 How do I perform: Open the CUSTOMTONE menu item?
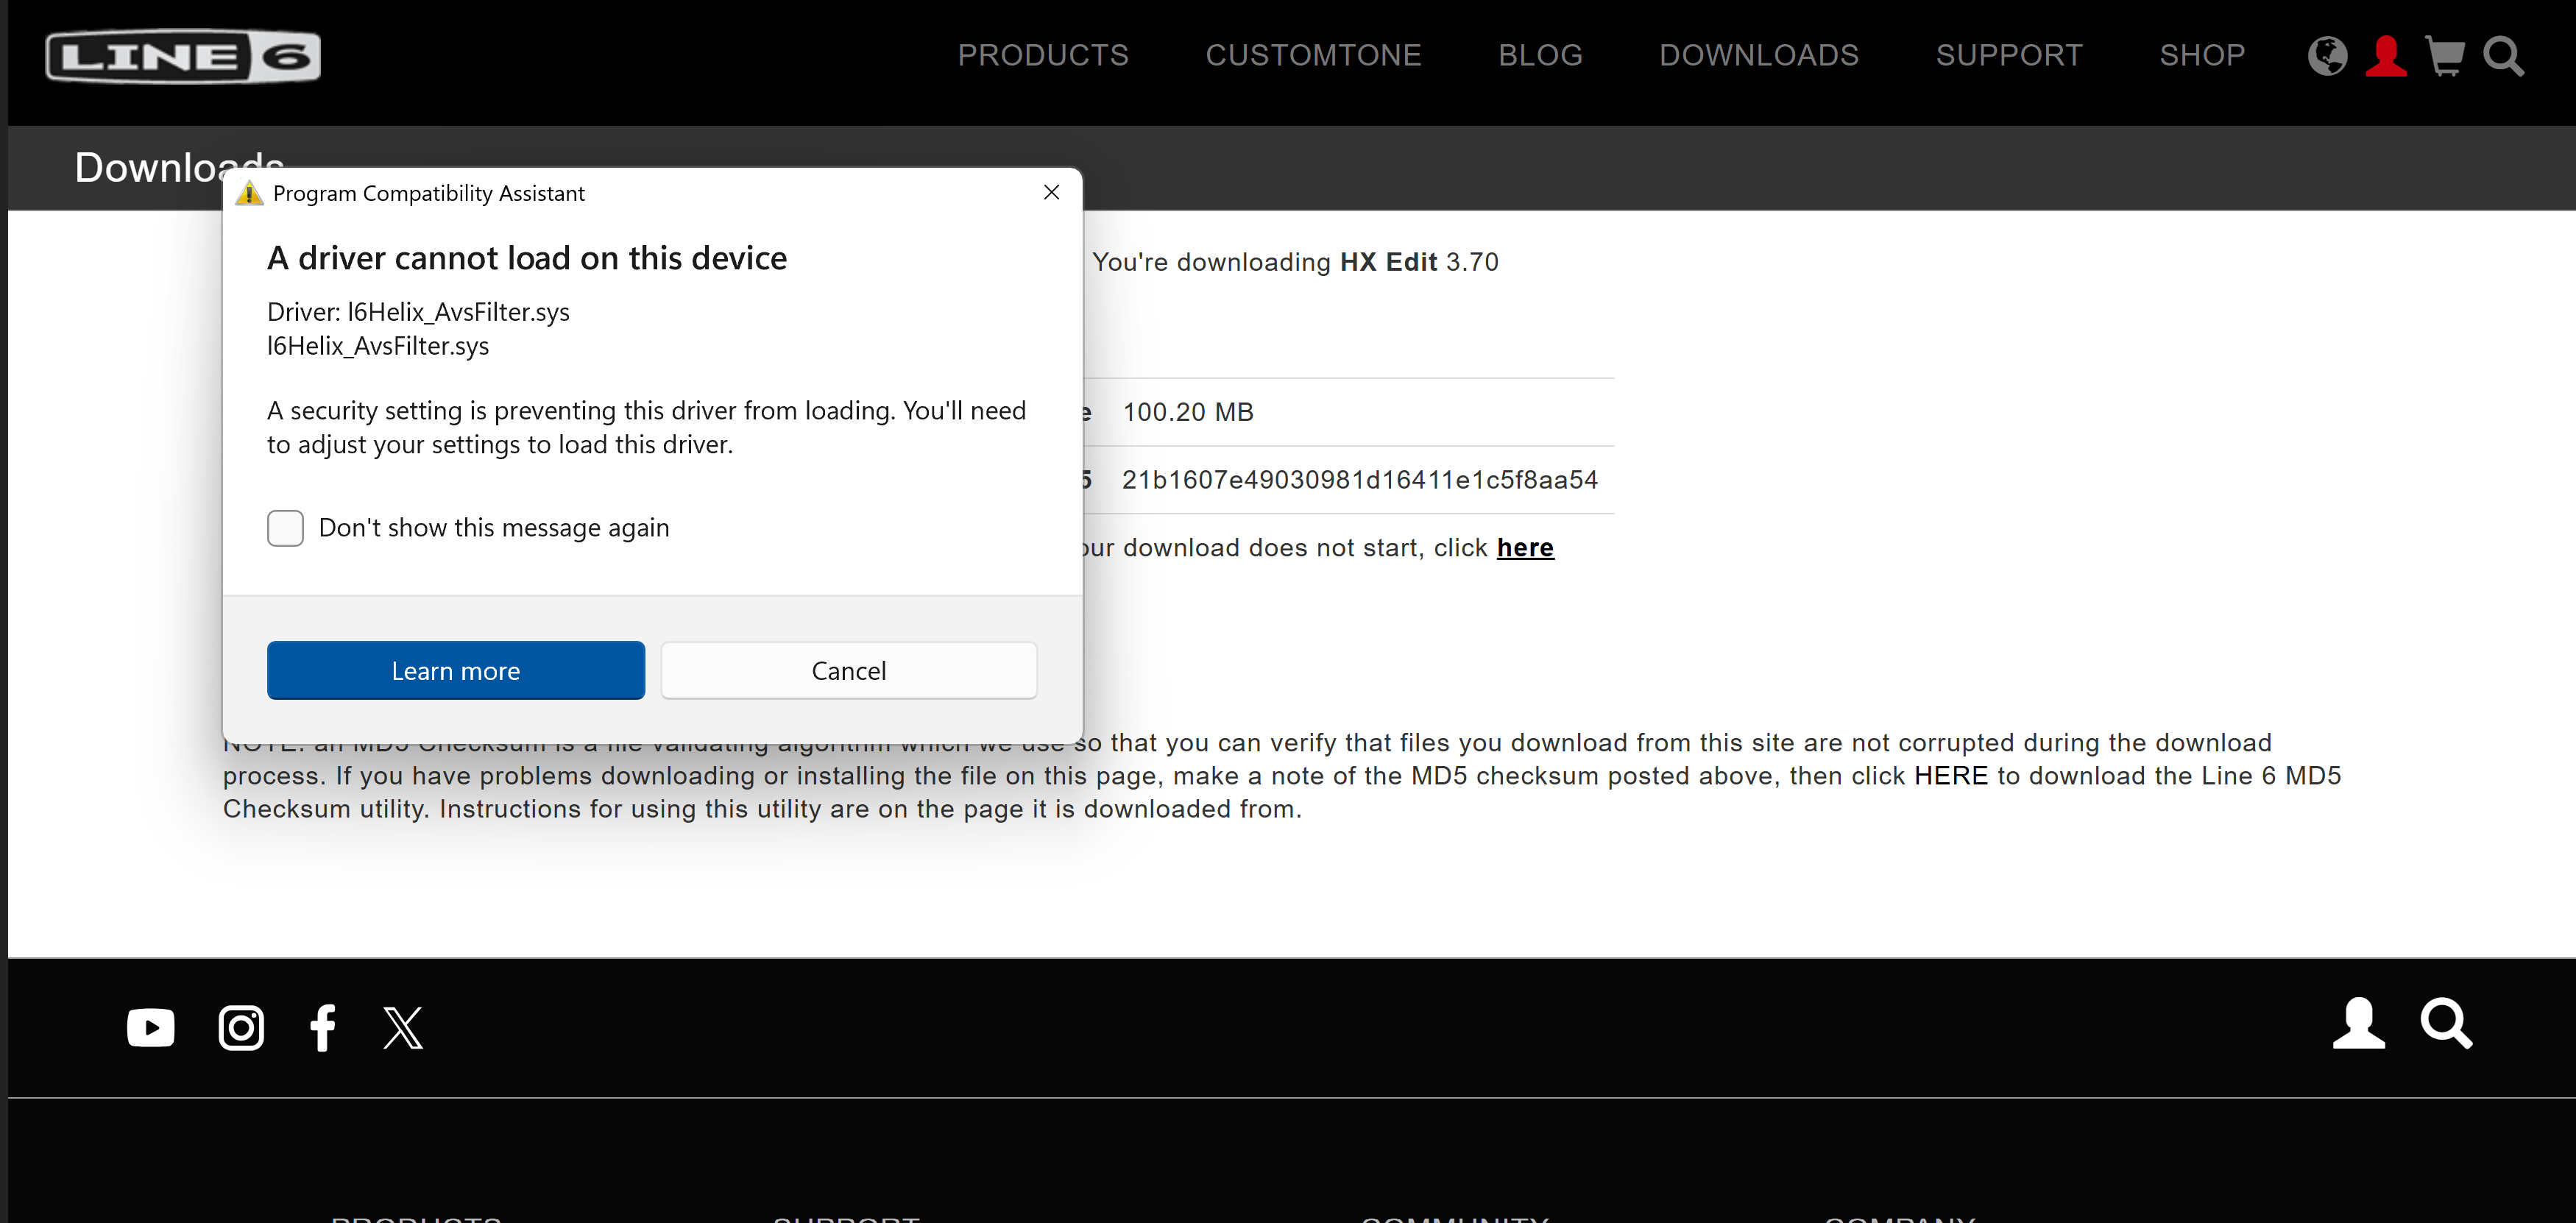click(x=1313, y=55)
